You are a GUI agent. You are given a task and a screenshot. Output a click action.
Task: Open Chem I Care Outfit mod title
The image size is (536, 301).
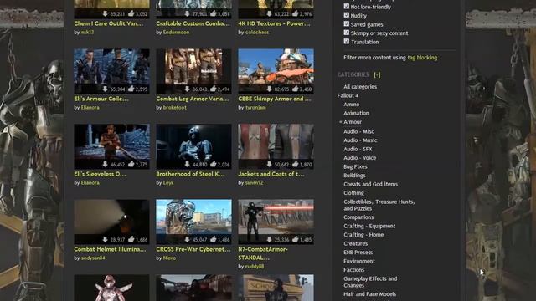(108, 23)
